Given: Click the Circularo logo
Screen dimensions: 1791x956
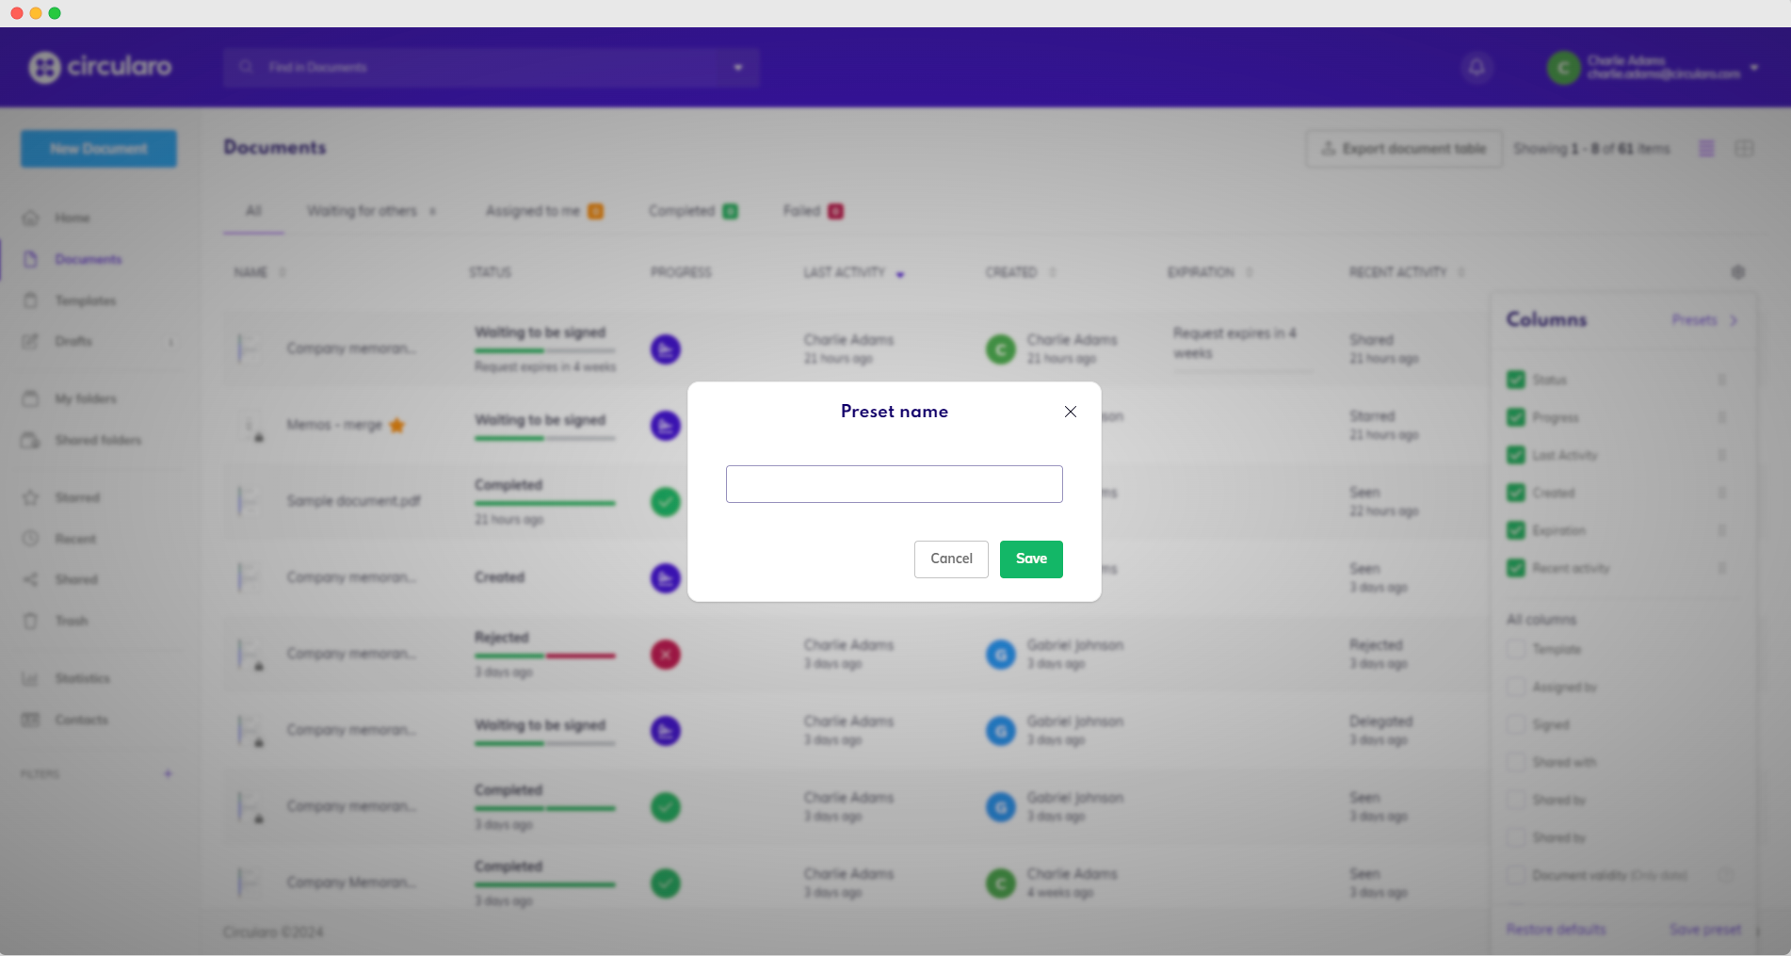Looking at the screenshot, I should point(101,67).
